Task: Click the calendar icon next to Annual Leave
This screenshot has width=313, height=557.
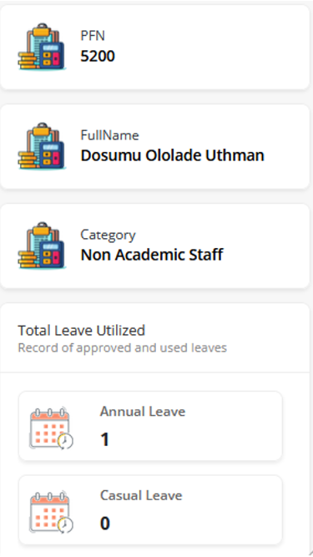Action: click(x=51, y=428)
